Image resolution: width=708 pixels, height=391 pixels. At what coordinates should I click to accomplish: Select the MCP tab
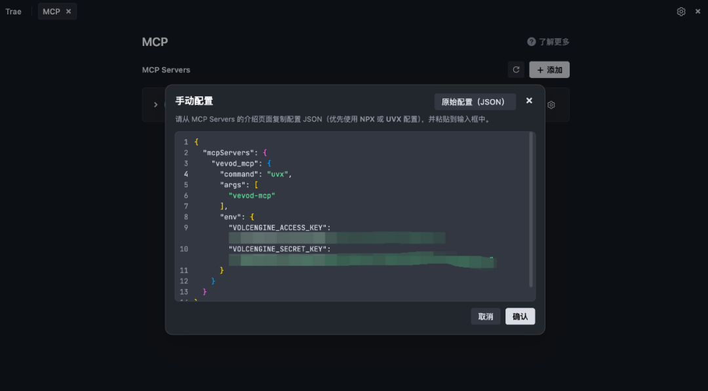coord(51,12)
